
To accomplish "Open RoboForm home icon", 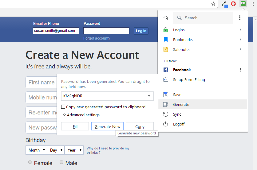I will (166, 18).
